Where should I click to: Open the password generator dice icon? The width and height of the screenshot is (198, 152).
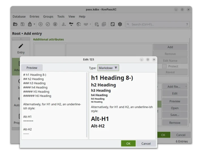tap(113, 24)
